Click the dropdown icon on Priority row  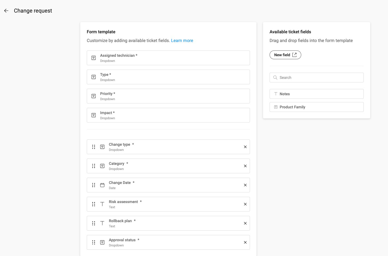pos(94,96)
